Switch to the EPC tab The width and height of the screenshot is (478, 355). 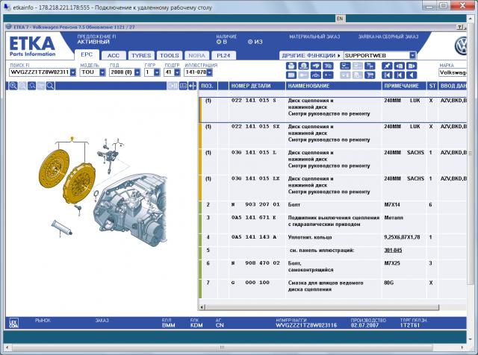(87, 54)
